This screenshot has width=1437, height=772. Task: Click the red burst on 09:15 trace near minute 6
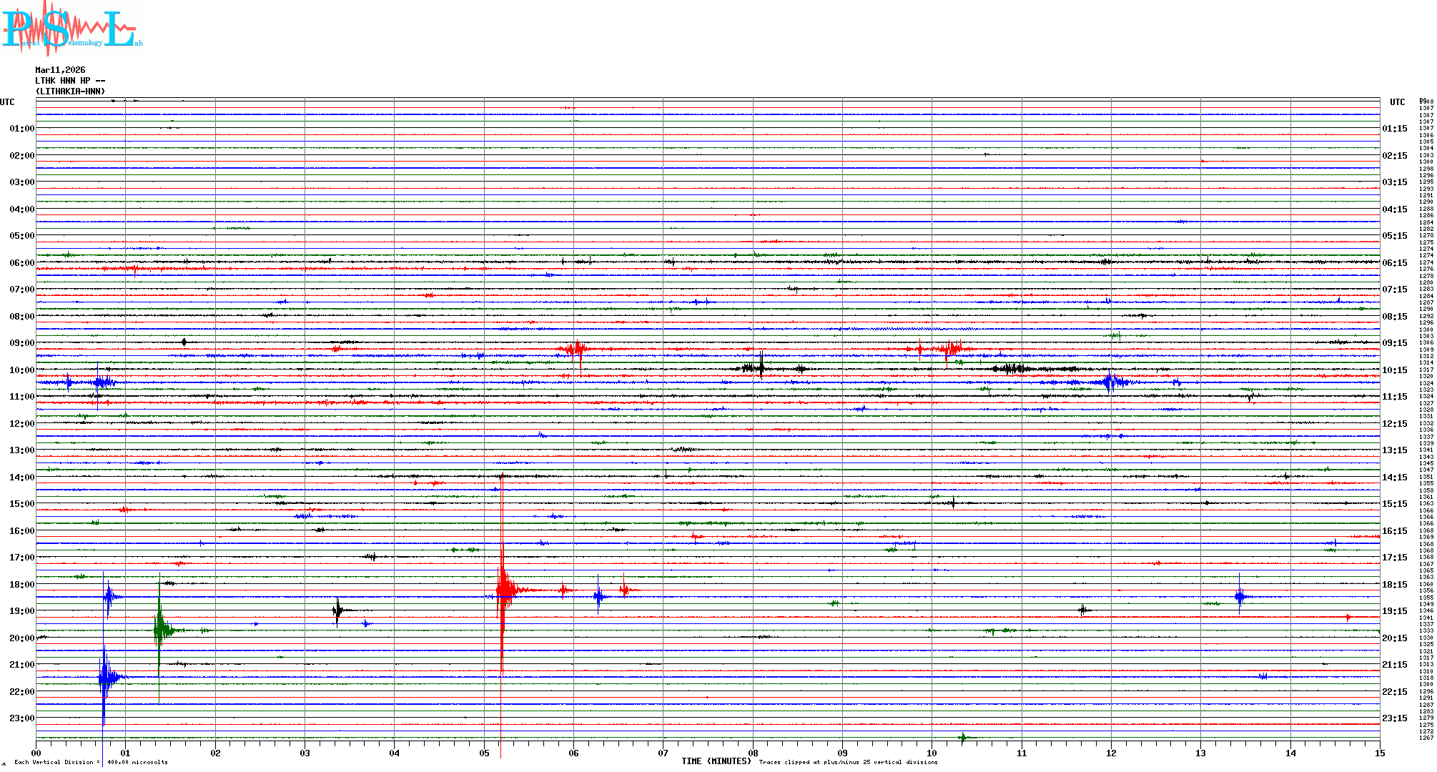click(574, 350)
